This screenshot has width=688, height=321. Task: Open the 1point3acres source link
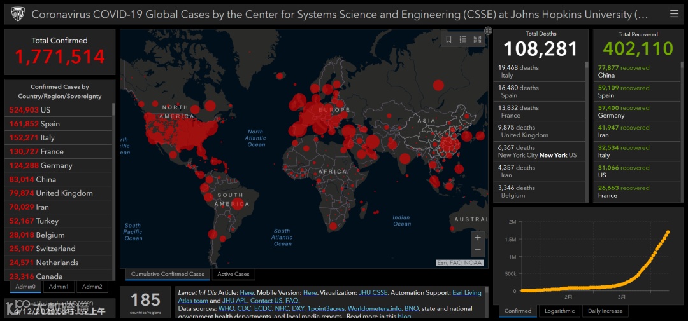(326, 309)
